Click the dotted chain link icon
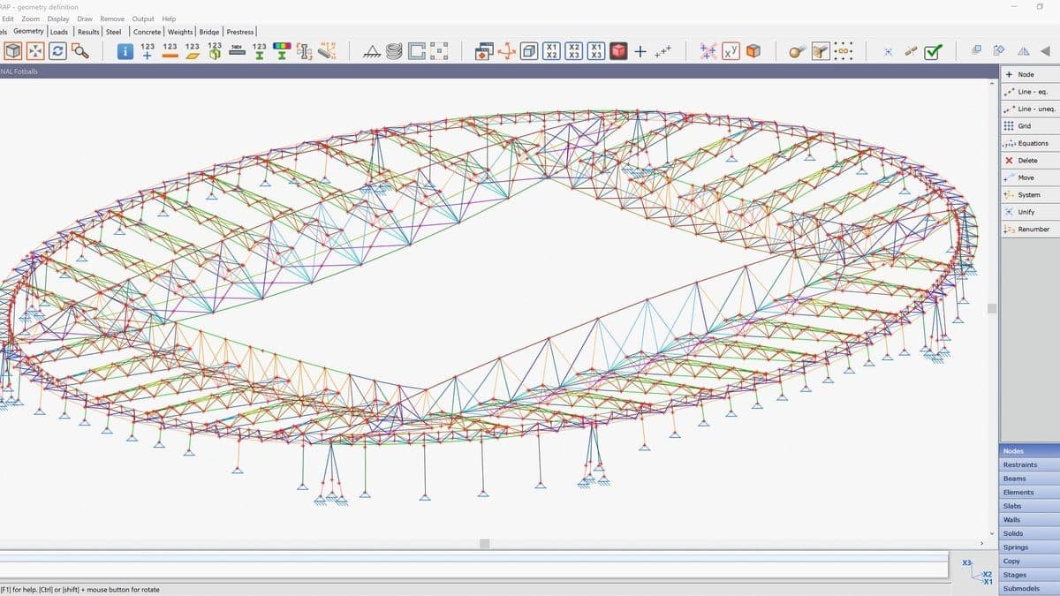 [843, 51]
